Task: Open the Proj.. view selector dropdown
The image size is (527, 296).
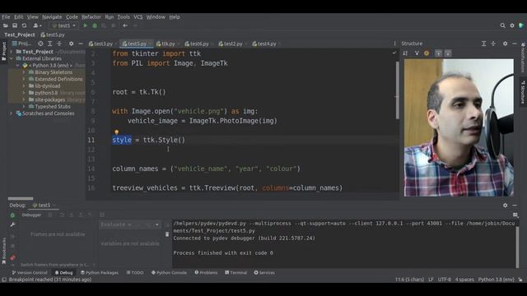Action: click(x=21, y=44)
